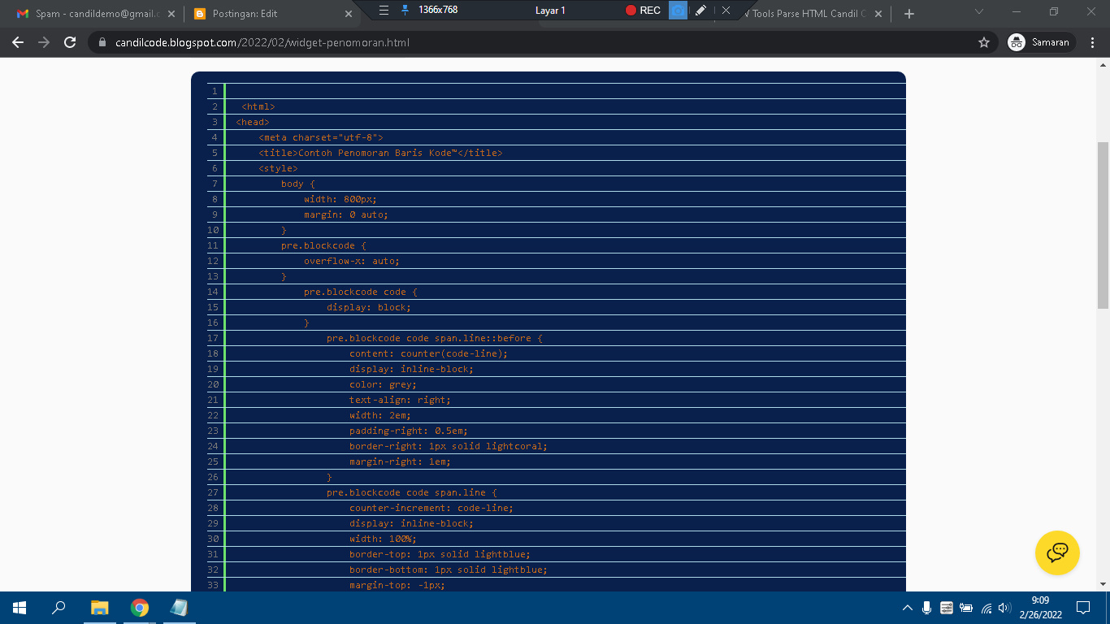1110x624 pixels.
Task: View site security lock info
Action: [x=102, y=42]
